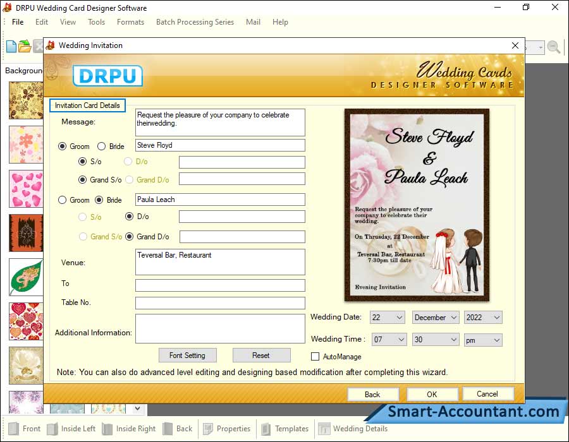Select the cream rose rings background thumbnail
Image resolution: width=569 pixels, height=442 pixels.
coord(26,366)
